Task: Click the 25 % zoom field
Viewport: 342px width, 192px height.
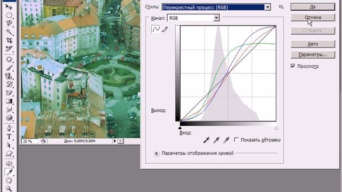Action: [30, 141]
